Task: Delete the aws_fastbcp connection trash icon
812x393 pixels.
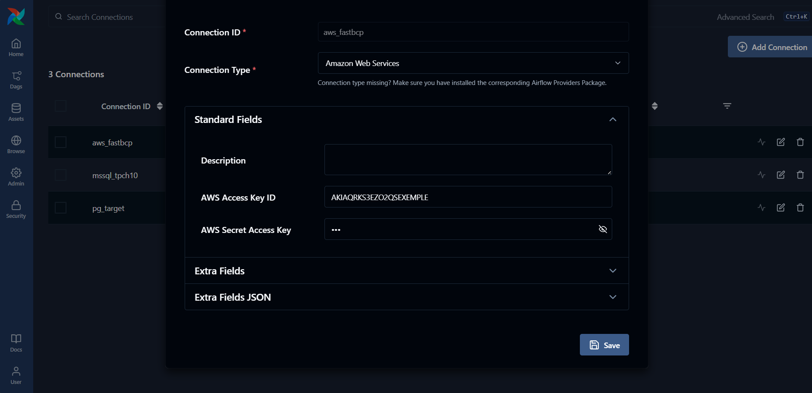Action: [x=800, y=142]
